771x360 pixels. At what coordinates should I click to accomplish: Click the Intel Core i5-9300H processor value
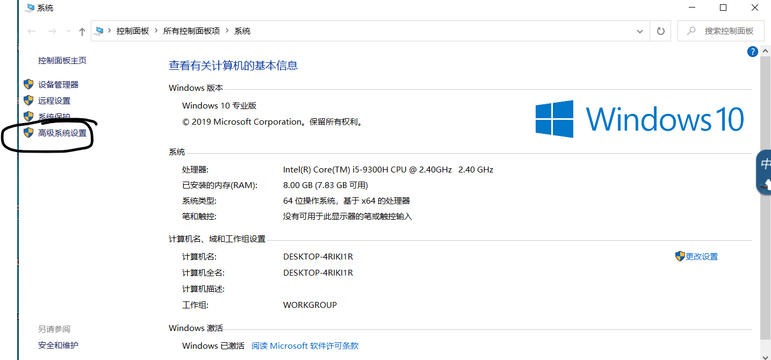(x=388, y=170)
